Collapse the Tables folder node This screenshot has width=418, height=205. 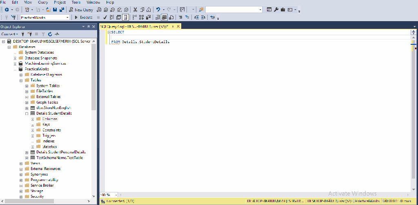click(x=21, y=80)
